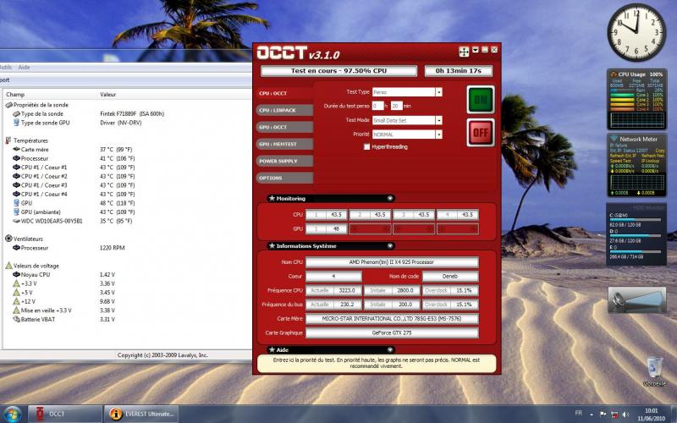Click the speaker volume tray icon

625,414
